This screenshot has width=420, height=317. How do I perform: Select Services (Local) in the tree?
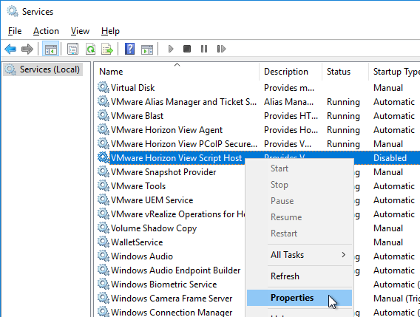coord(43,69)
